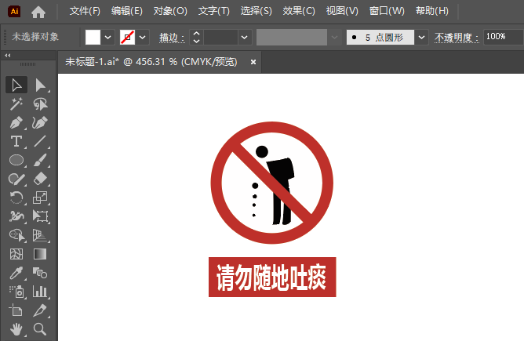The width and height of the screenshot is (524, 341).
Task: Select the Free Transform tool
Action: (41, 216)
